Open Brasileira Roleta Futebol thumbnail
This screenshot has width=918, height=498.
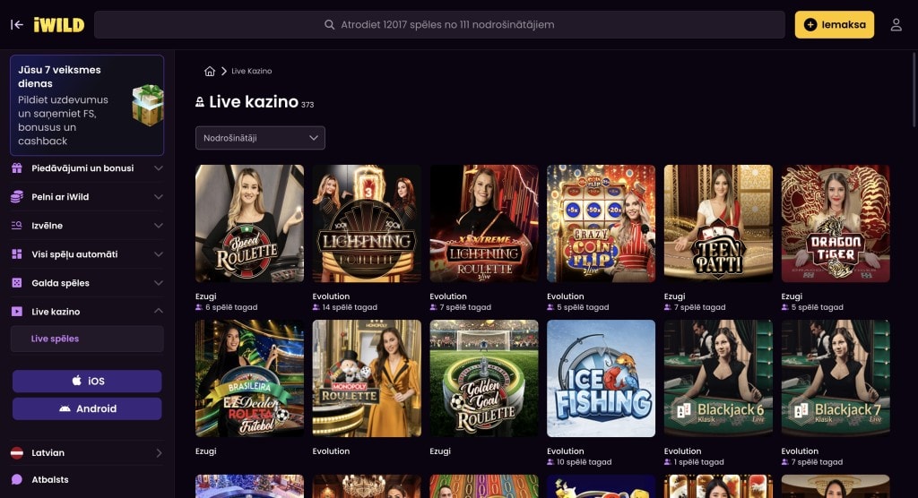point(249,378)
